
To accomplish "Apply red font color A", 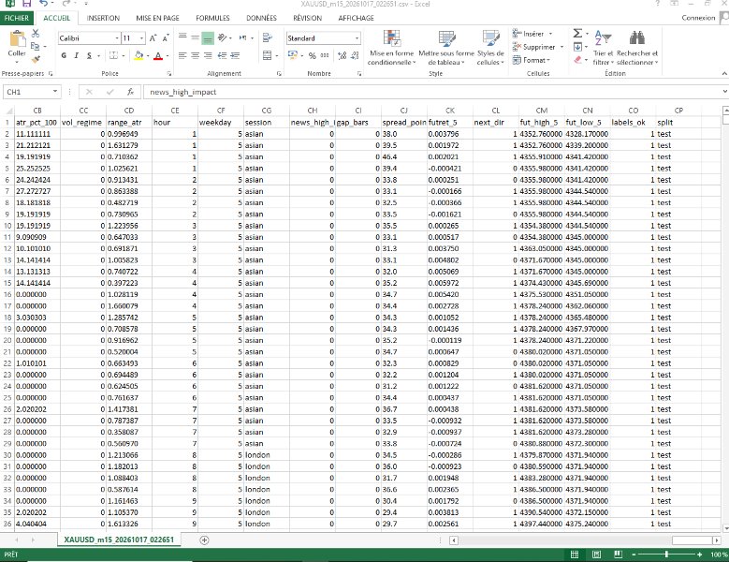I will click(x=158, y=55).
